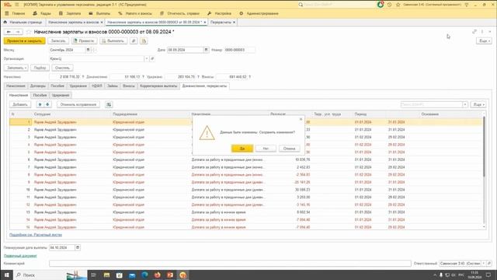Switch to the outer Пособия tab

(57, 86)
